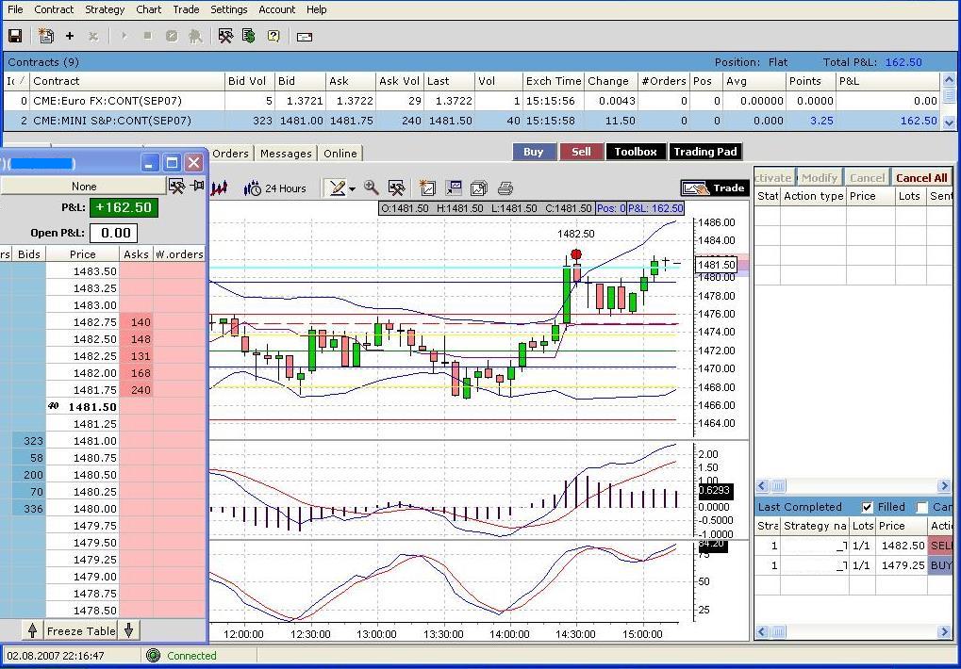Click the 1482.50 ask cell showing 148

click(x=137, y=339)
